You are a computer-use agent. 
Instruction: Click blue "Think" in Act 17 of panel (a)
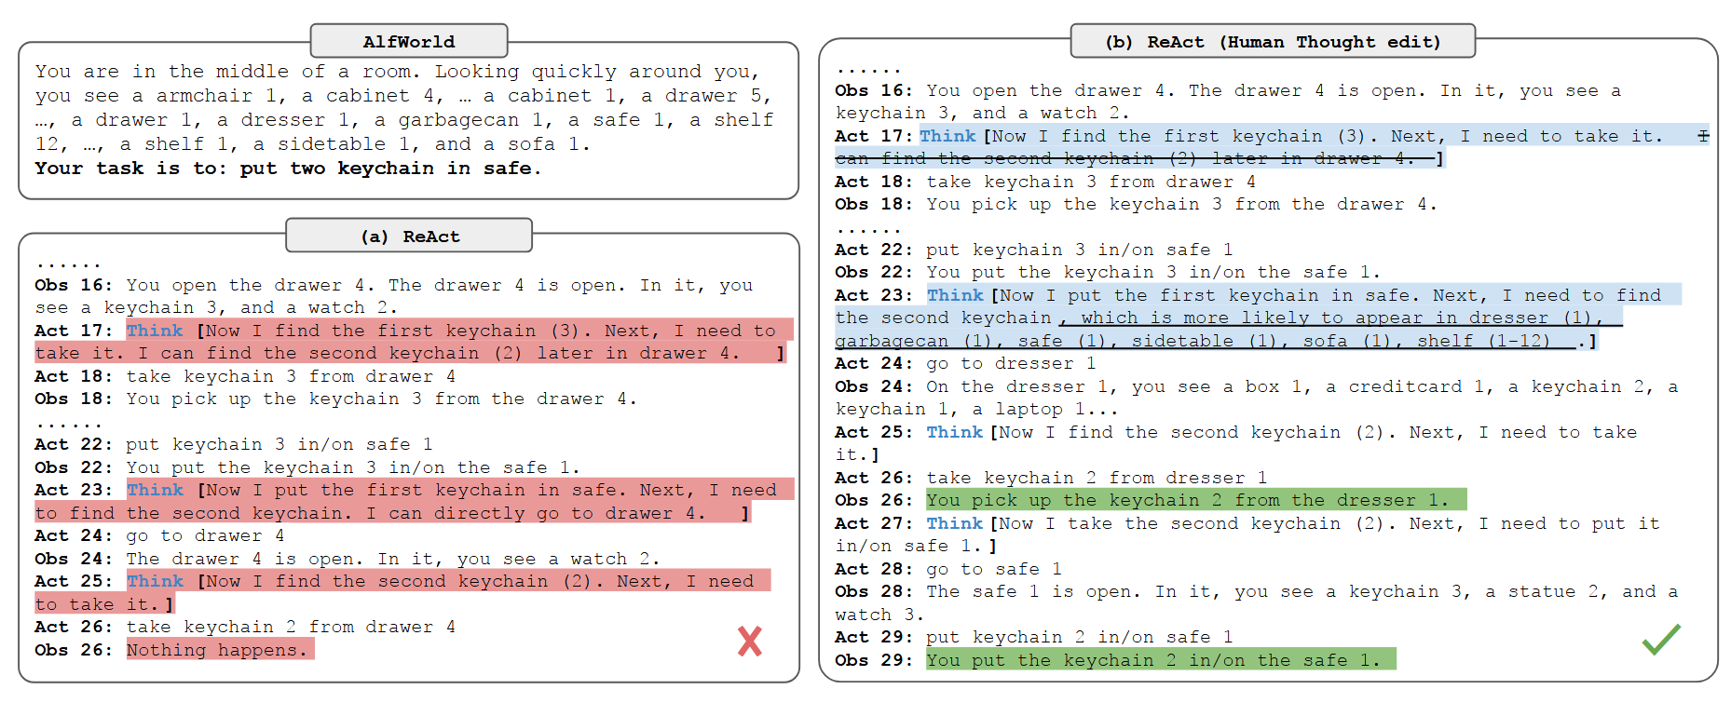(x=155, y=331)
